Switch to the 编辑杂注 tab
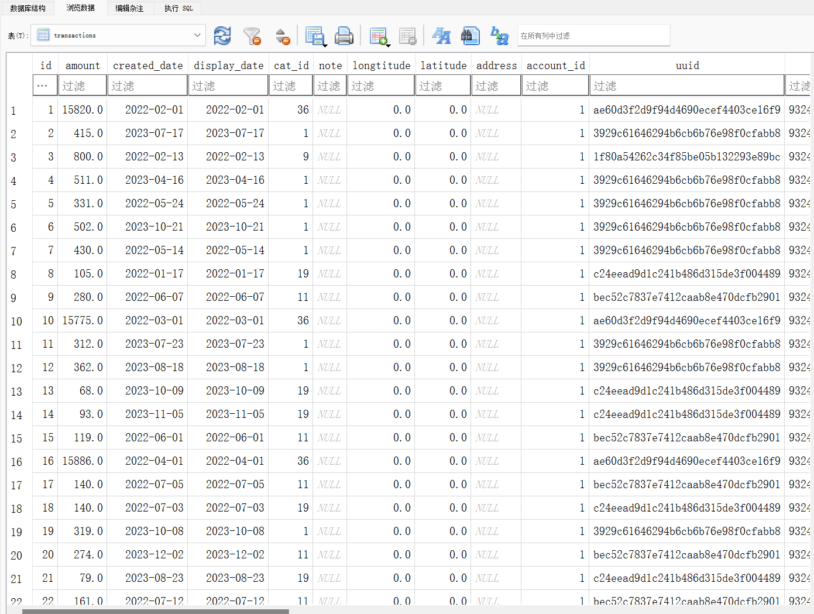 tap(129, 8)
